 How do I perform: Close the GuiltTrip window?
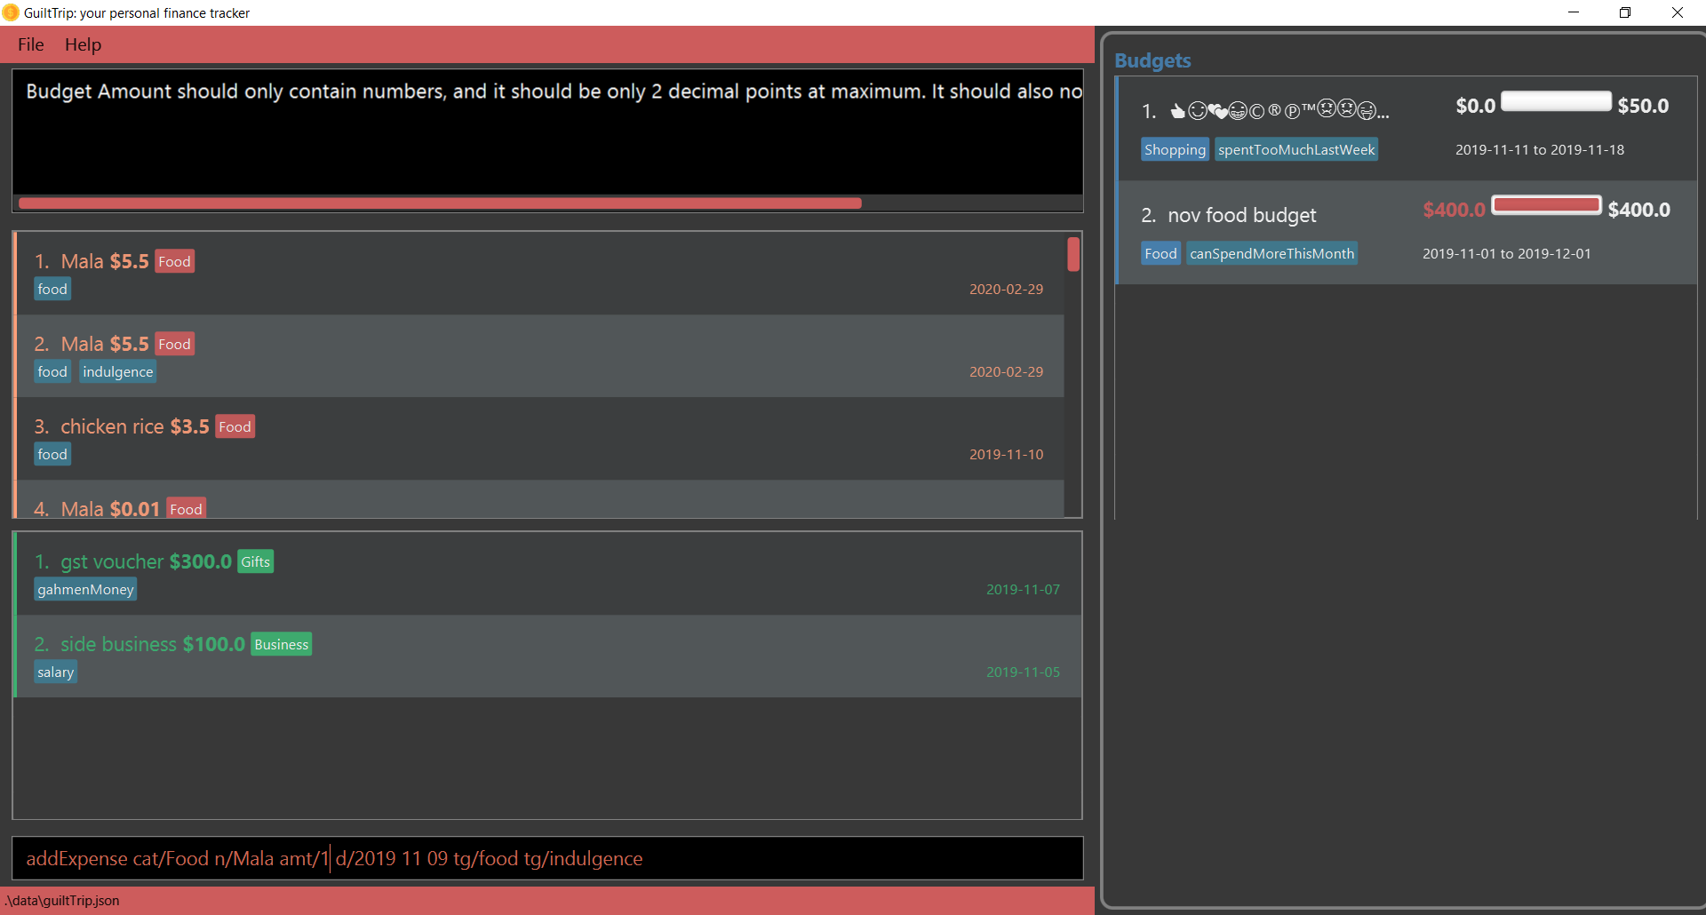click(x=1678, y=12)
